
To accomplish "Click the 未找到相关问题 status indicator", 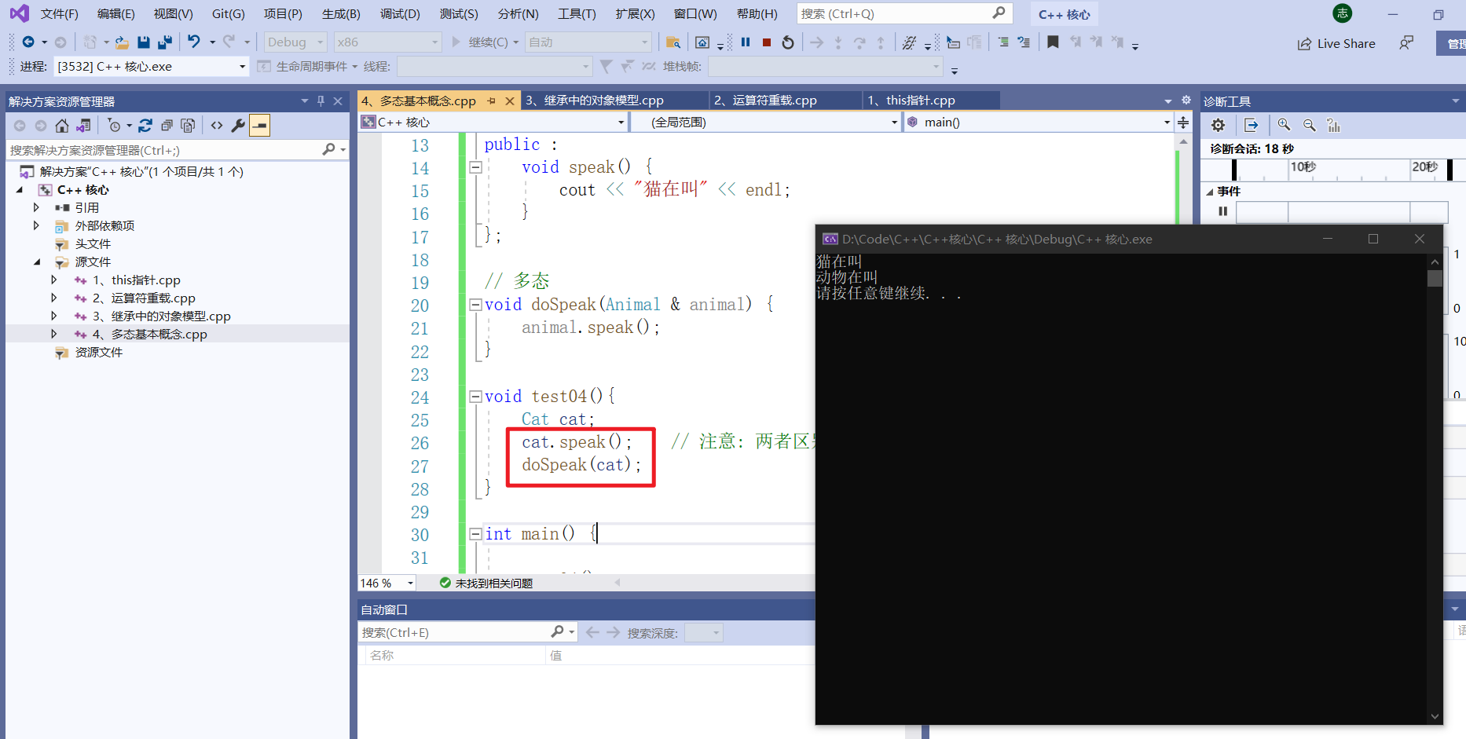I will point(486,583).
